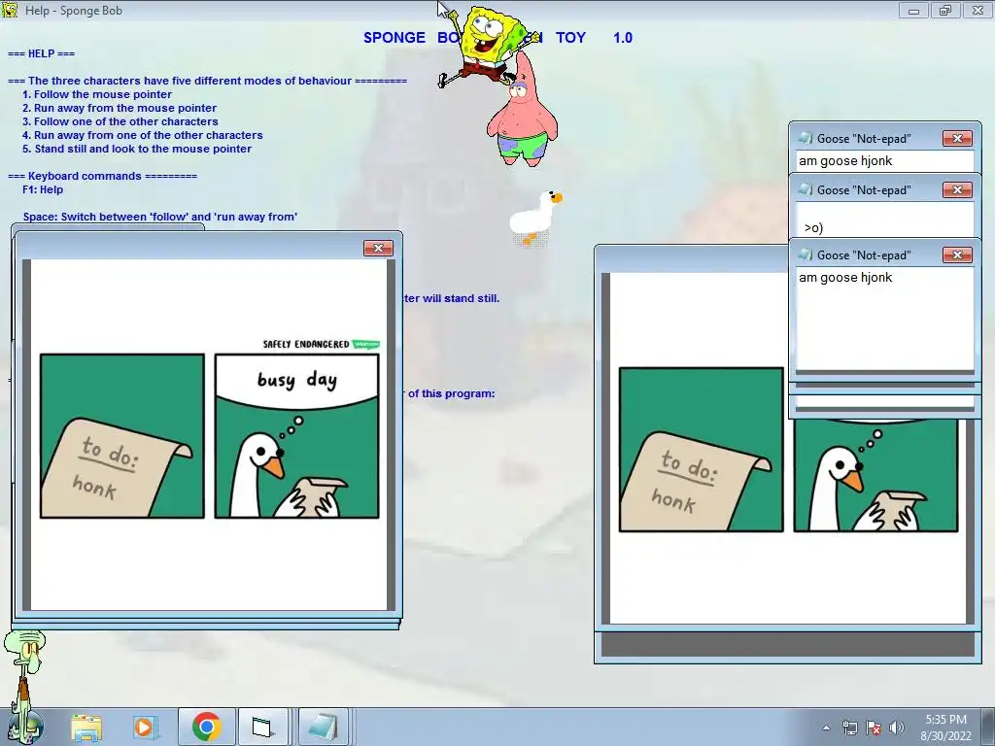Click text area of top Goose Not-epad
The height and width of the screenshot is (746, 995).
click(x=884, y=160)
